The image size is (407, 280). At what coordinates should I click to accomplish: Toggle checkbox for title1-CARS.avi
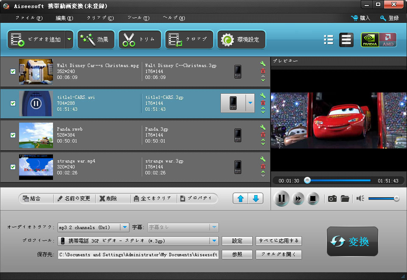tap(13, 103)
